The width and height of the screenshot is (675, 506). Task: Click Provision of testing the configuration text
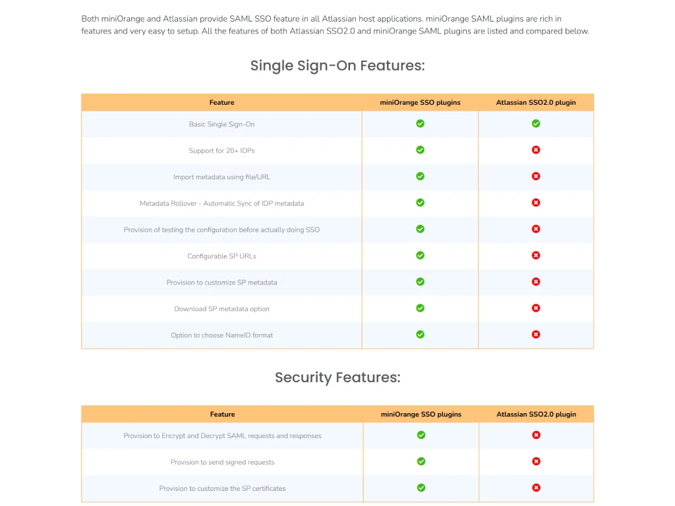221,230
